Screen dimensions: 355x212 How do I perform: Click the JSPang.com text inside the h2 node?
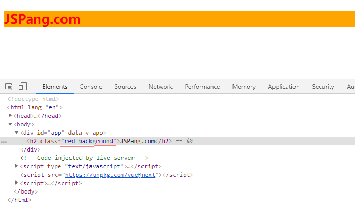(137, 141)
